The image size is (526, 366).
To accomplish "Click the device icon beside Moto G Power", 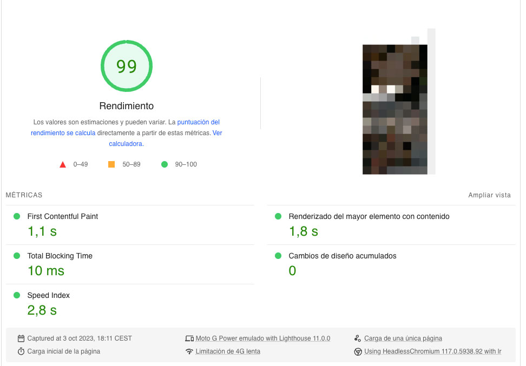I will [x=189, y=338].
